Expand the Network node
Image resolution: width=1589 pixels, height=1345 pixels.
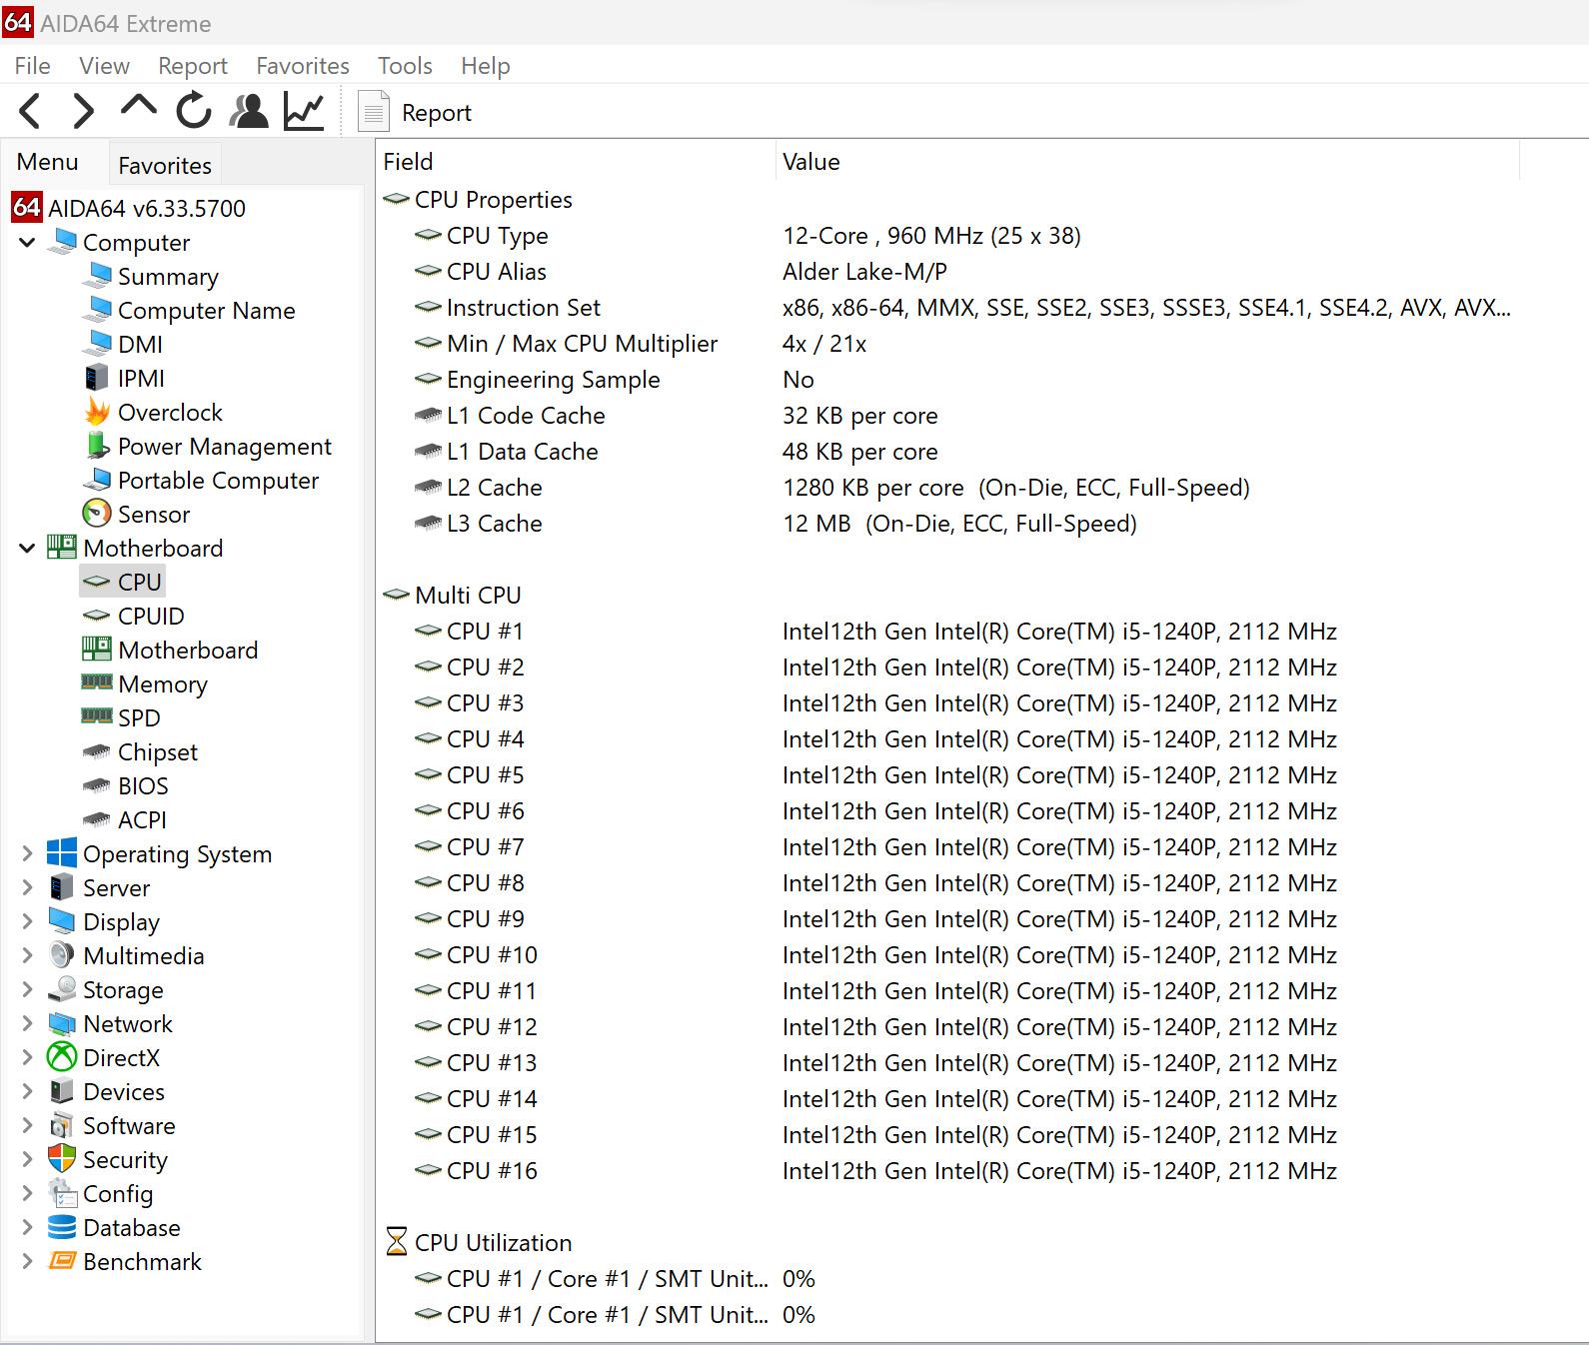27,1023
